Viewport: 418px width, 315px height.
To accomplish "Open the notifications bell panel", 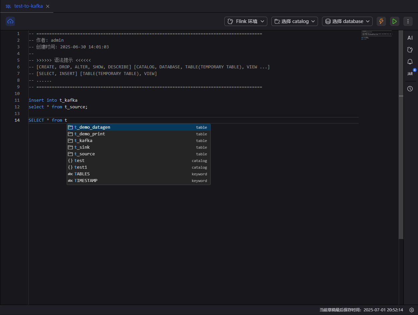I will (410, 62).
